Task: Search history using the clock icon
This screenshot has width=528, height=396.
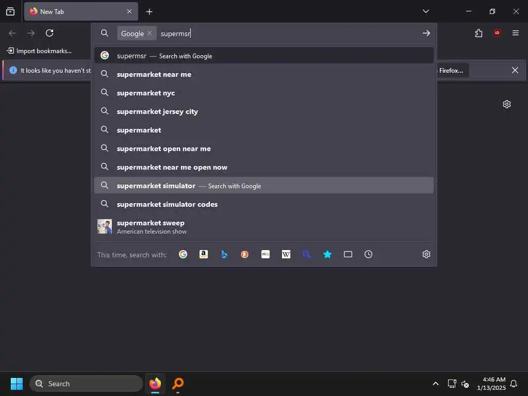Action: (x=368, y=254)
